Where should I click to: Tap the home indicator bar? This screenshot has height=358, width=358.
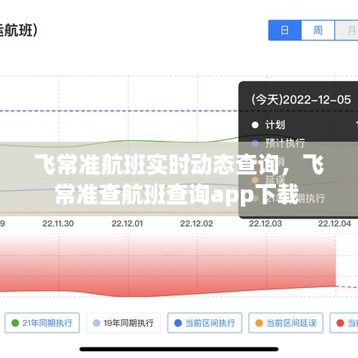[179, 349]
